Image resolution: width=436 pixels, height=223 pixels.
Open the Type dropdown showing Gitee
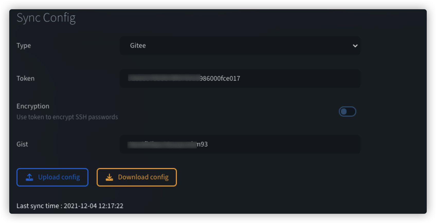tap(240, 46)
